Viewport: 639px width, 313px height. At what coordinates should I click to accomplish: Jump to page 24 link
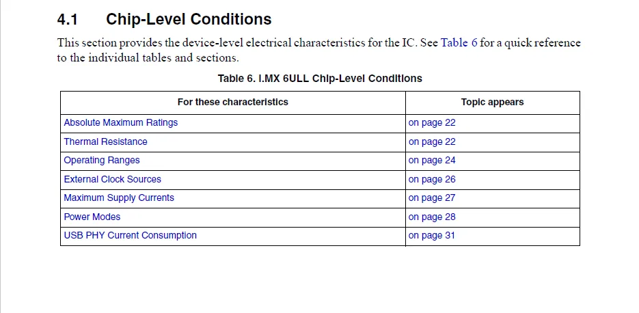(x=432, y=161)
